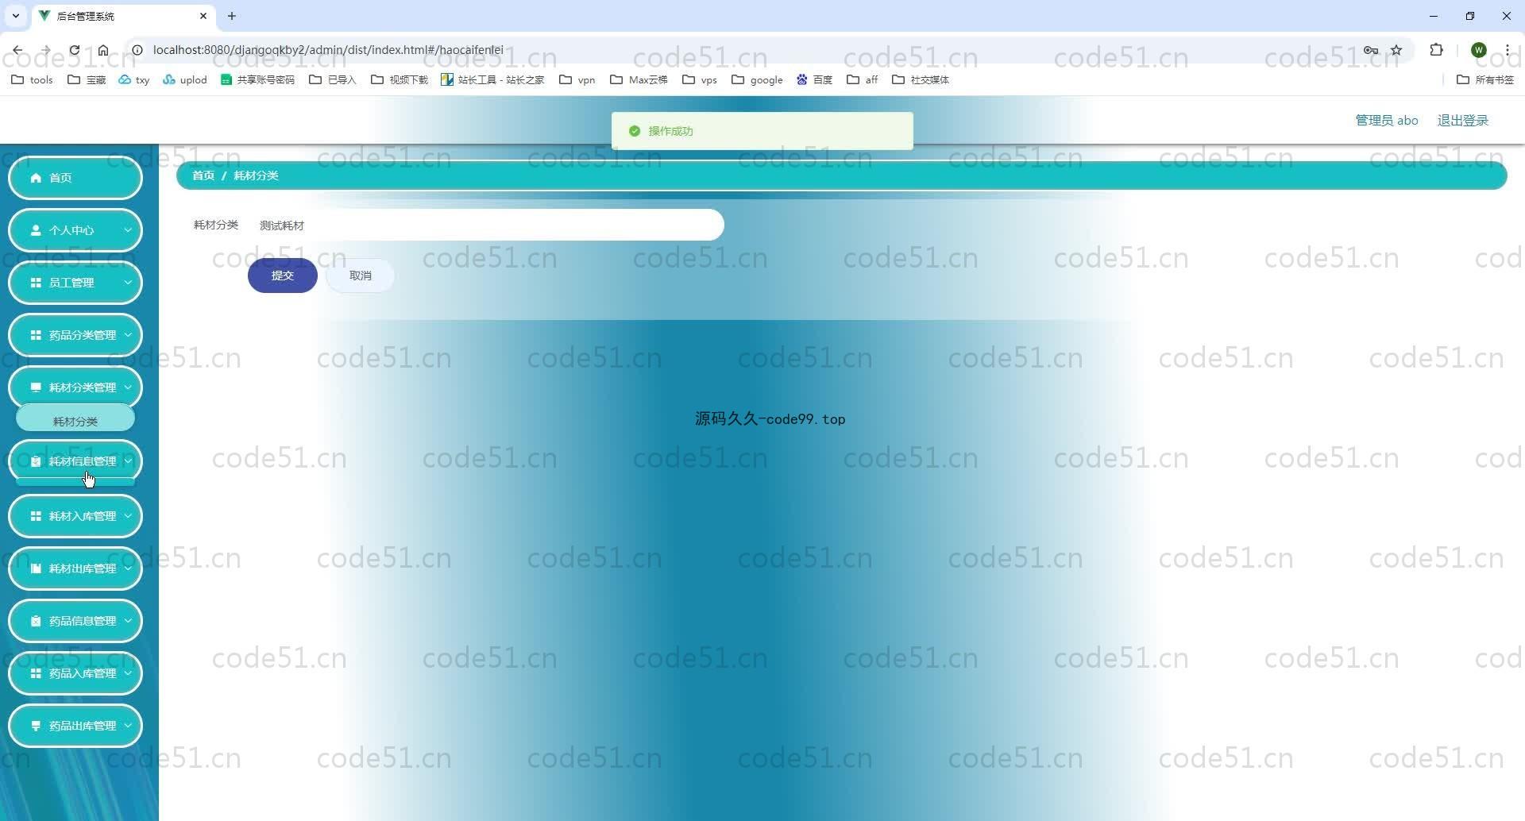Cancel editing with 取消 button

tap(361, 276)
